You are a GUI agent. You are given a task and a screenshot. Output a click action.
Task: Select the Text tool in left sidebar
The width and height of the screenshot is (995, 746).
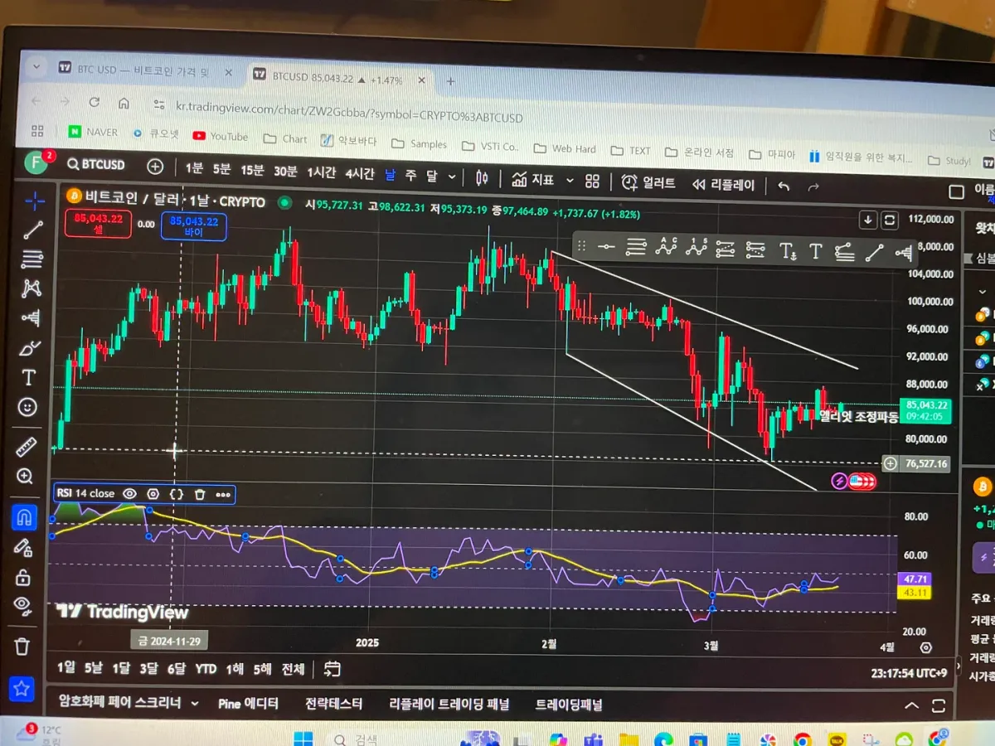pos(29,377)
